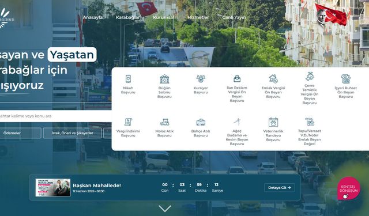Open the Kurumsal menu item
This screenshot has height=216, width=369.
[164, 17]
